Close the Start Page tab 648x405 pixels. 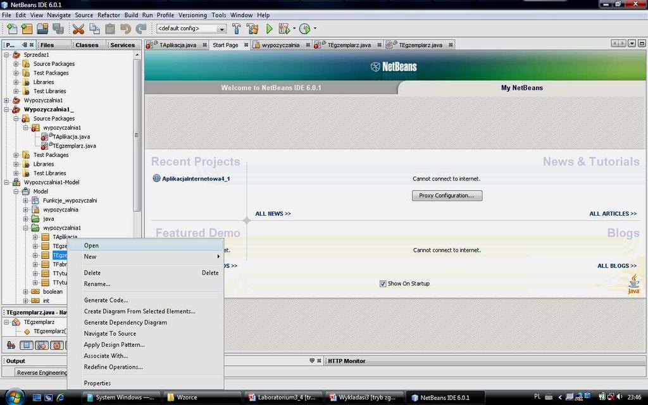tap(246, 45)
